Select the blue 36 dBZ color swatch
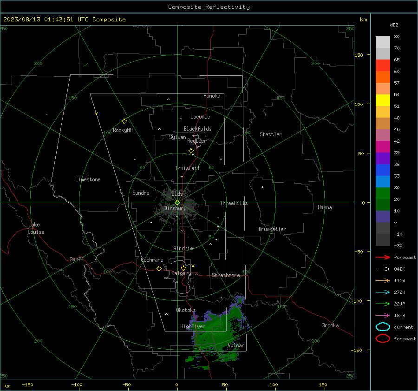 point(383,170)
